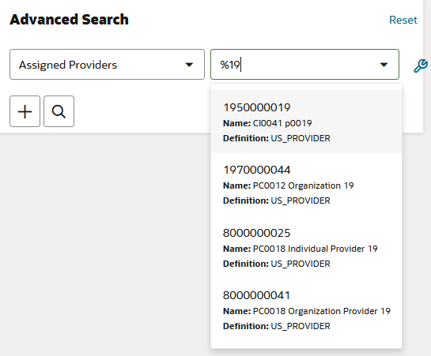Select provider 1970000044 from suggestions
431x356 pixels.
tap(306, 184)
